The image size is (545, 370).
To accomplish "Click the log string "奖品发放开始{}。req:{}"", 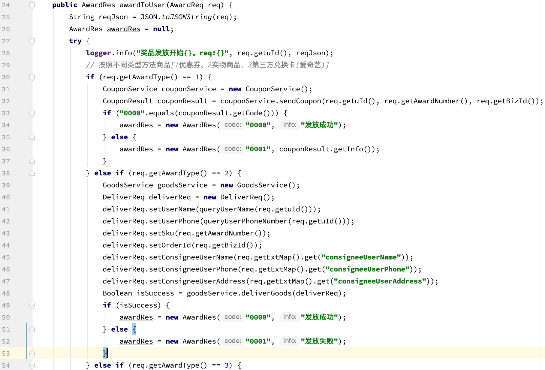I will click(182, 53).
